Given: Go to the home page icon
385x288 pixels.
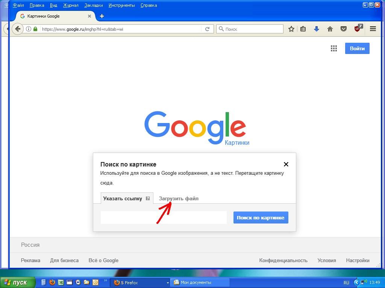Looking at the screenshot, I should pyautogui.click(x=330, y=29).
